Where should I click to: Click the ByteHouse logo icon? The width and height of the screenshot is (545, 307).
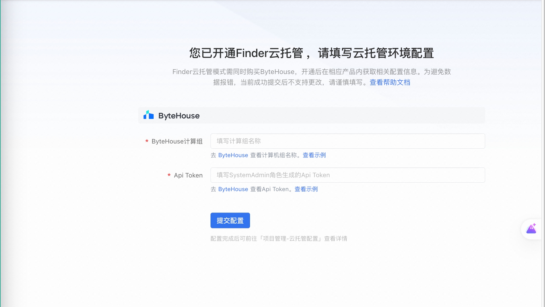click(x=149, y=115)
